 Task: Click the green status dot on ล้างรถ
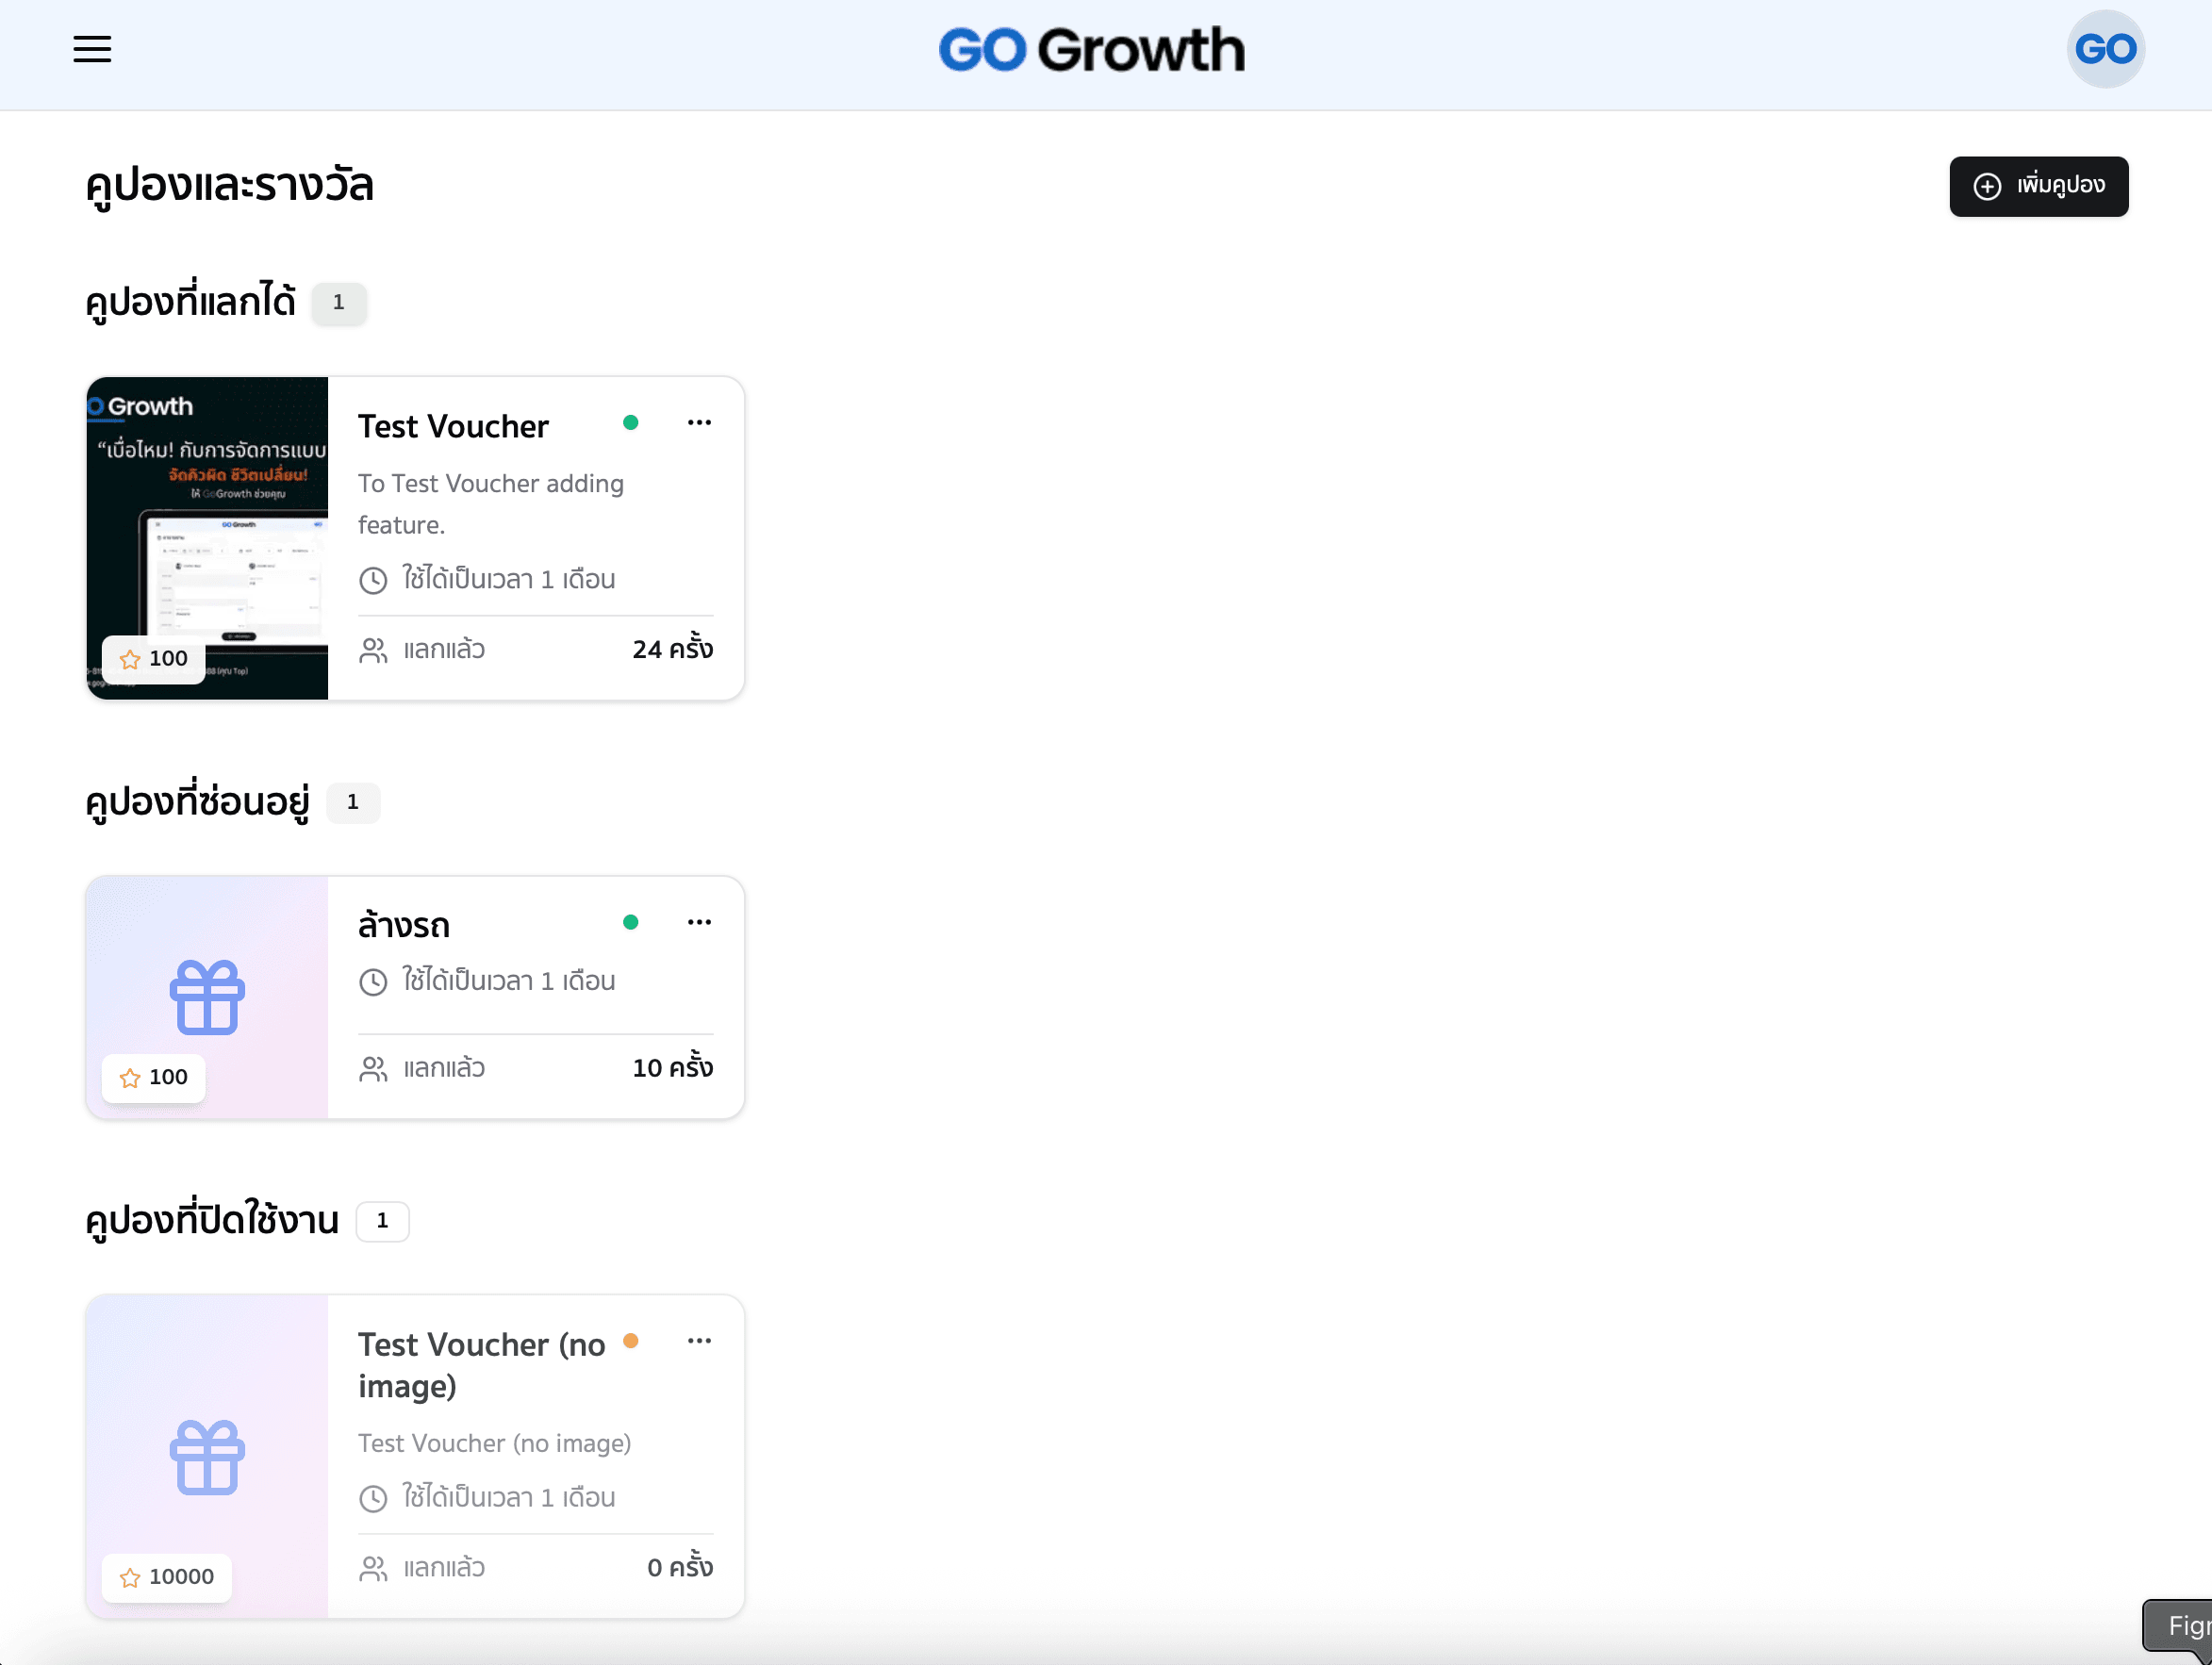coord(630,922)
